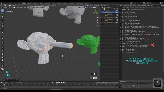Viewport: 164px width, 92px height.
Task: Click the timeline horizontal scrollbar
Action: [60, 87]
